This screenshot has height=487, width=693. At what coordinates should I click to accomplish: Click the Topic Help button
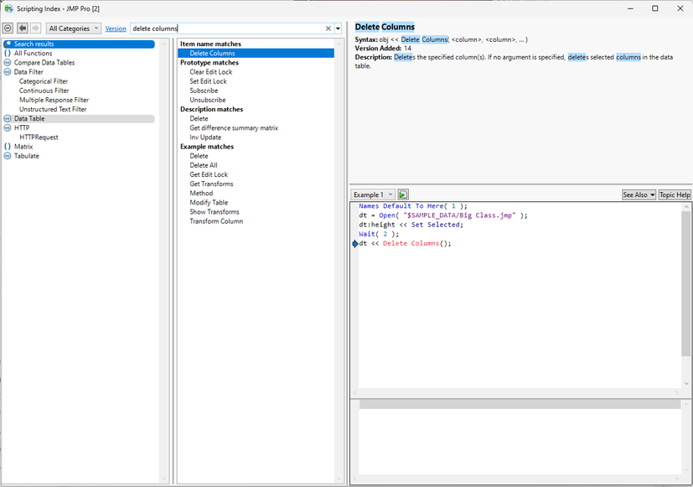[675, 194]
